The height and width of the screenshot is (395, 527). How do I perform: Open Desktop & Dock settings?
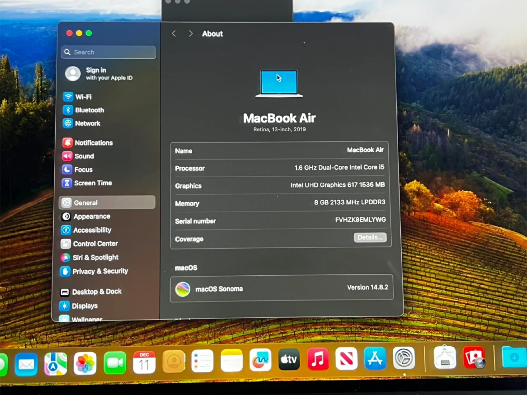96,292
